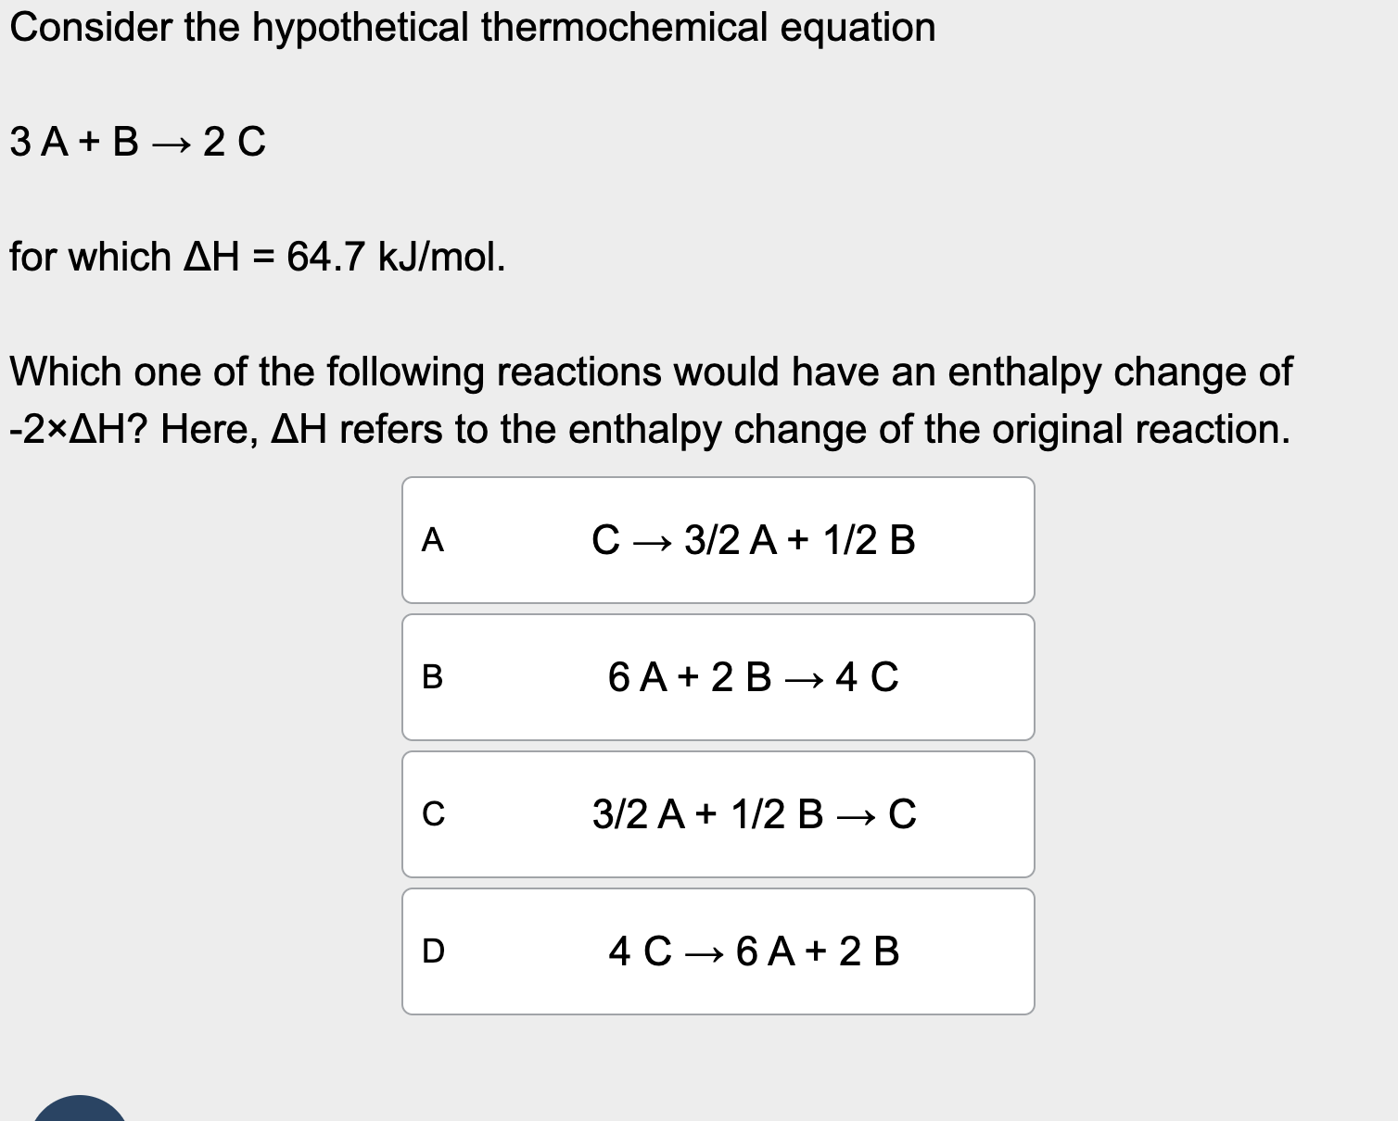Select answer option A "C → 3/2 A + 1/2 B"
Image resolution: width=1398 pixels, height=1121 pixels.
[718, 539]
